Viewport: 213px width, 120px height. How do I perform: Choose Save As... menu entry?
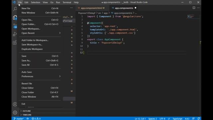40,60
